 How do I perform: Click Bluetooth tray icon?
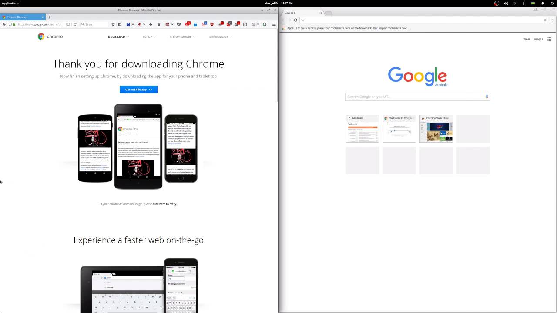523,3
